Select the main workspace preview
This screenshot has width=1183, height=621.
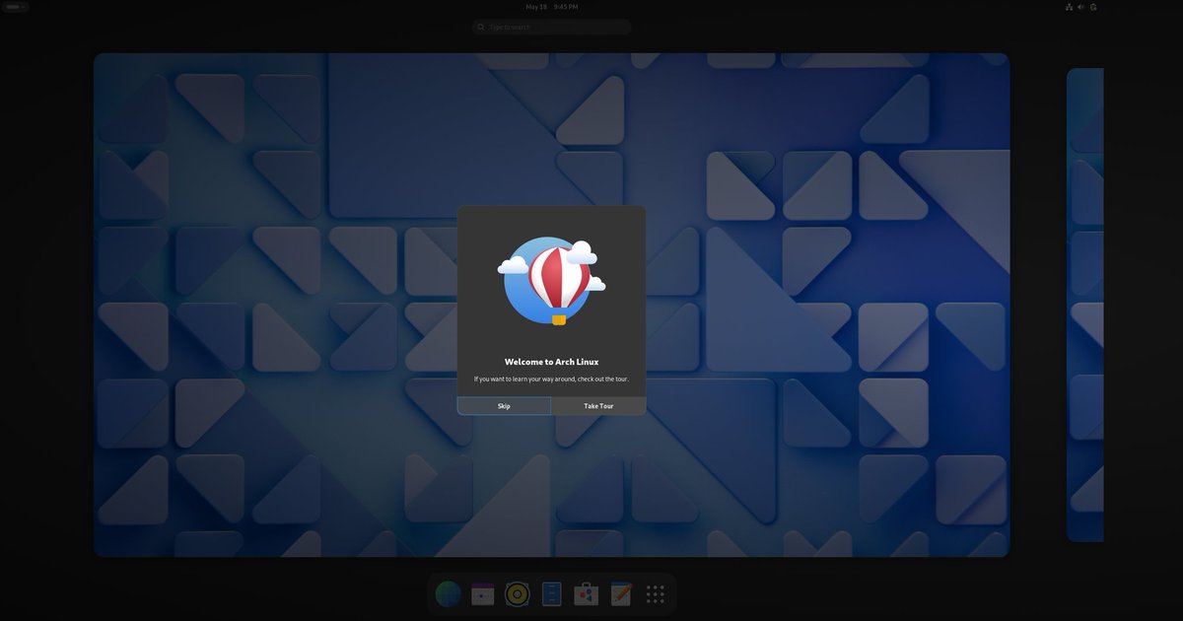(551, 305)
